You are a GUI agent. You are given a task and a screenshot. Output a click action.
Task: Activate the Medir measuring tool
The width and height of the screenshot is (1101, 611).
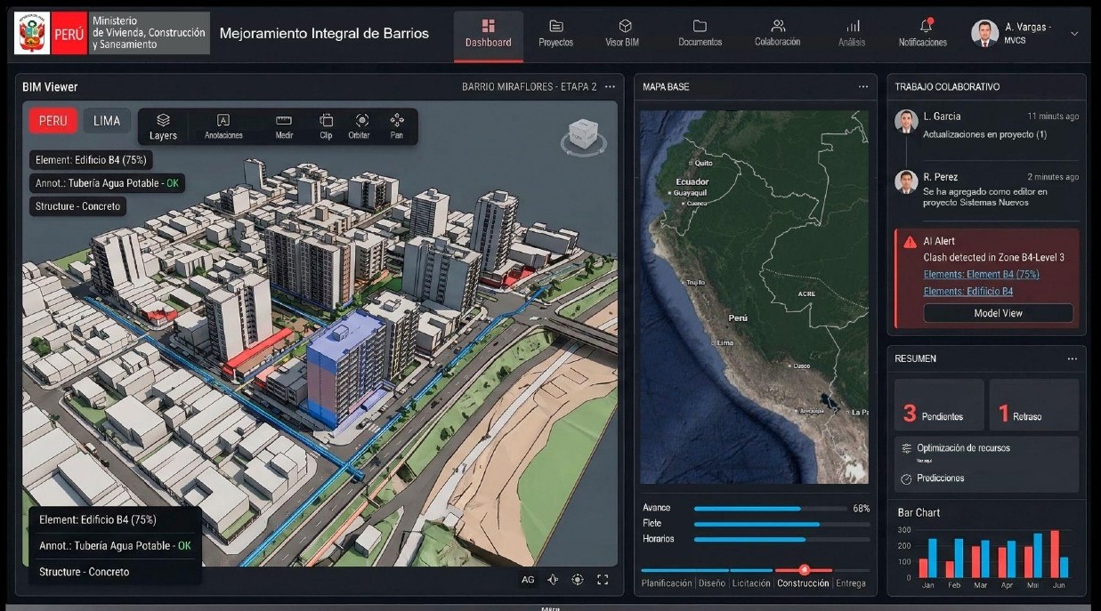tap(284, 126)
